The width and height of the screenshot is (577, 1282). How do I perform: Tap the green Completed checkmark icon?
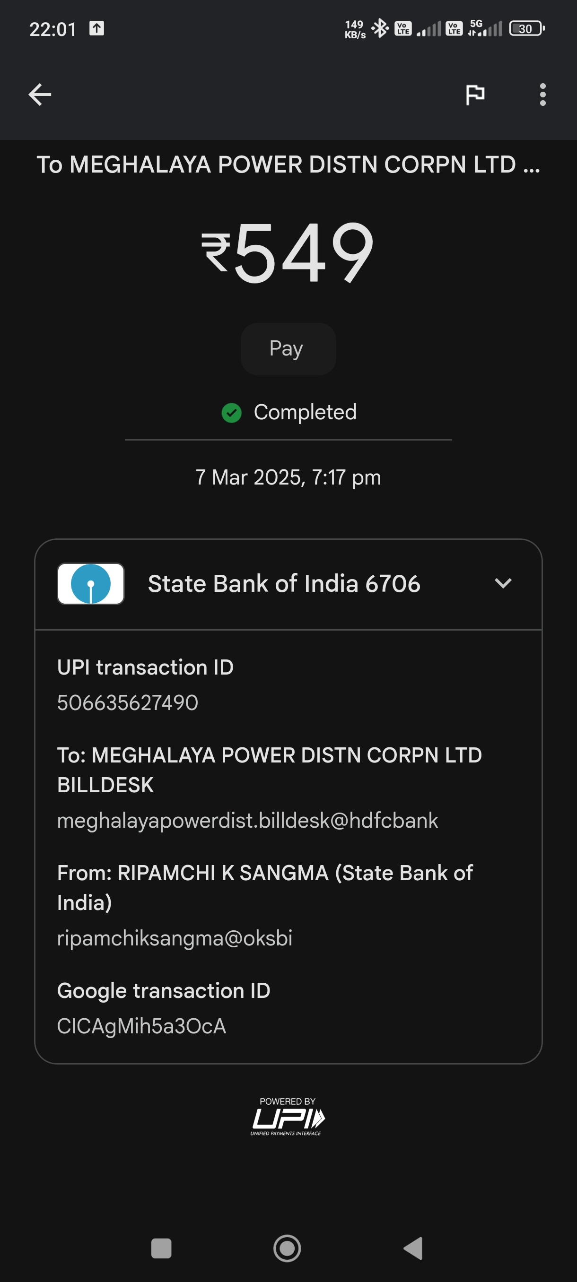[x=231, y=413]
